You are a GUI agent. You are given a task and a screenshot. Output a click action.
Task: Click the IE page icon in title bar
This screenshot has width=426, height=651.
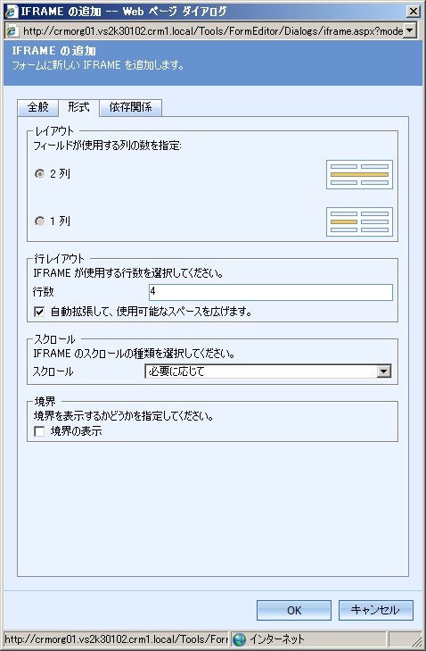point(12,12)
